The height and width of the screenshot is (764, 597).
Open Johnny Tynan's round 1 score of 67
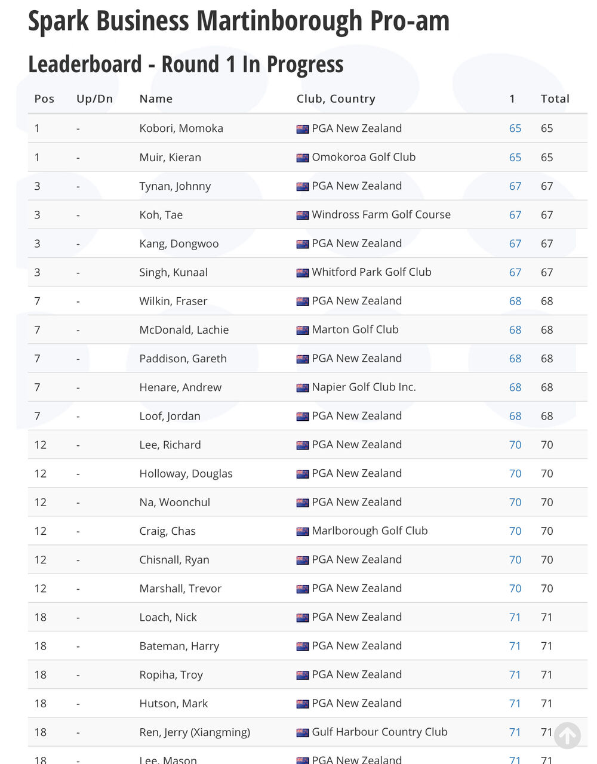pyautogui.click(x=515, y=186)
